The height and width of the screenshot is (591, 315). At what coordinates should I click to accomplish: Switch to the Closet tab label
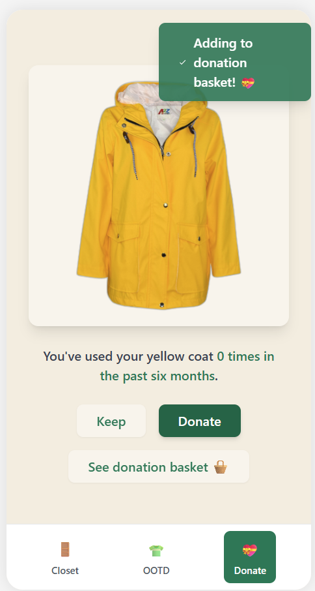click(x=65, y=570)
